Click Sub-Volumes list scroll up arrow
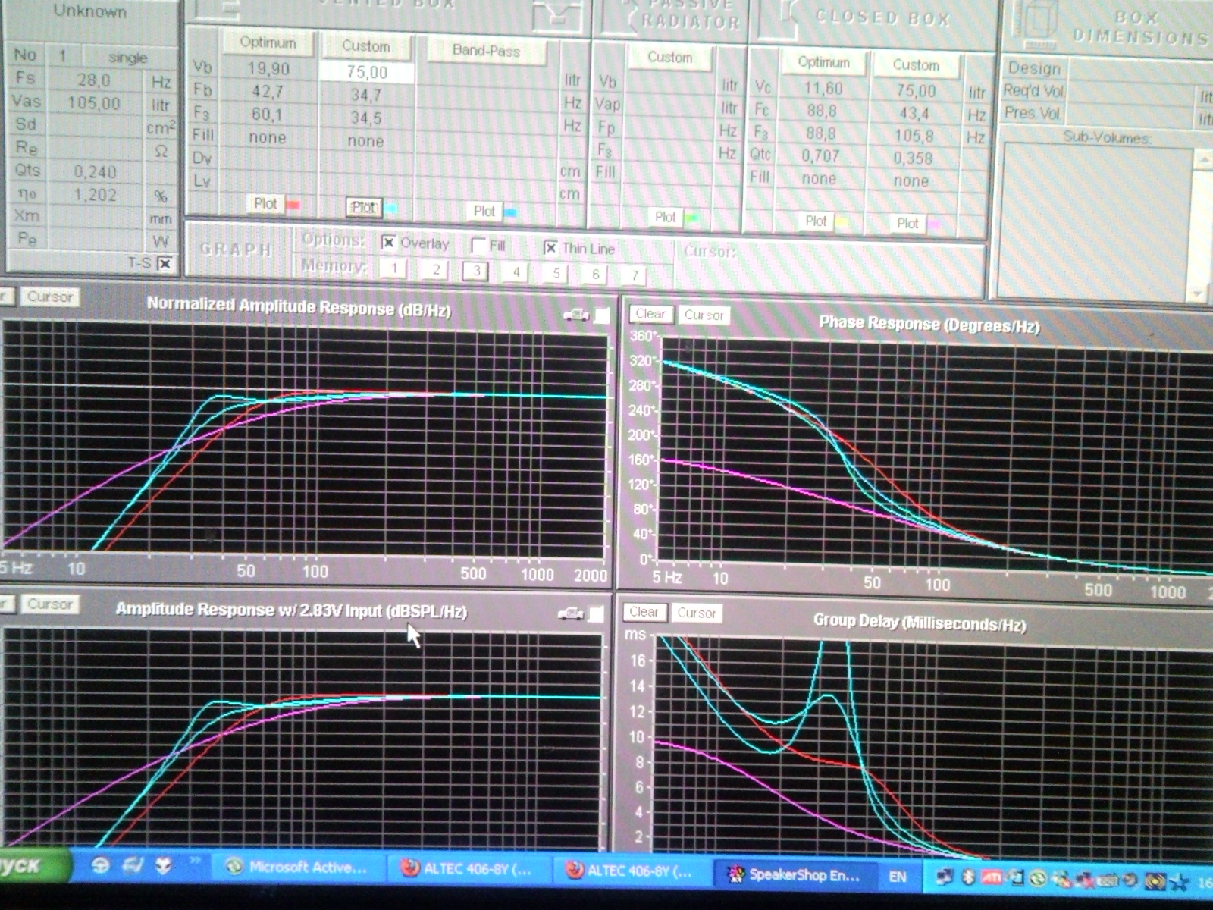 point(1202,159)
